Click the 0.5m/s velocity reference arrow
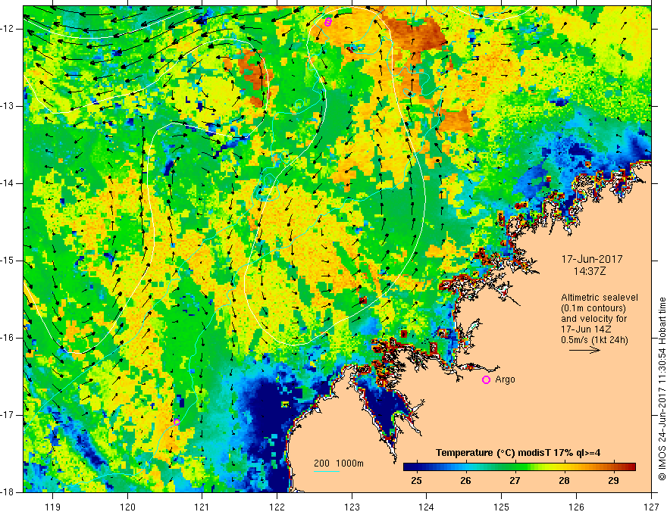Viewport: 667px width, 515px height. pyautogui.click(x=584, y=350)
